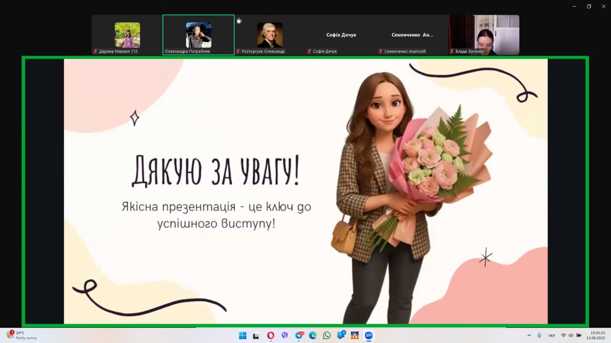Click muted mic icon beside Софія Дячук label
Image resolution: width=611 pixels, height=343 pixels.
point(309,51)
